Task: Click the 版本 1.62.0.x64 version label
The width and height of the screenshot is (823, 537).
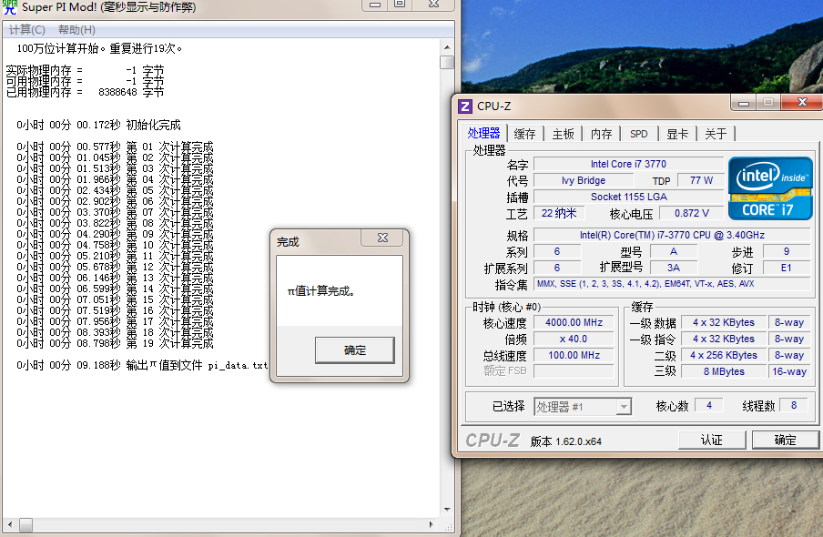Action: [566, 441]
